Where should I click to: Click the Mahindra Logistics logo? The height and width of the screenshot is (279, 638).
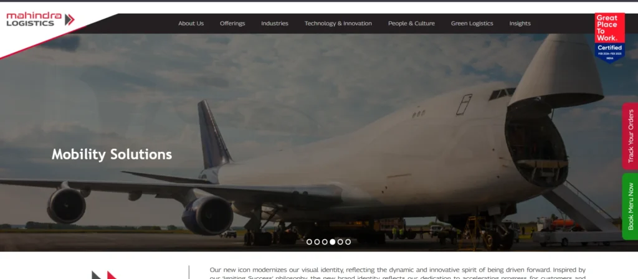tap(40, 19)
